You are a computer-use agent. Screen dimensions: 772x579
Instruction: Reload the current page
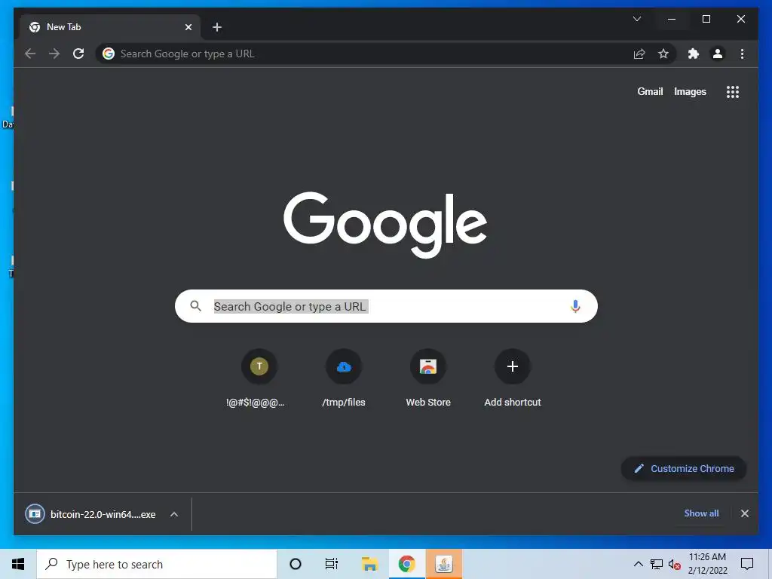point(78,54)
